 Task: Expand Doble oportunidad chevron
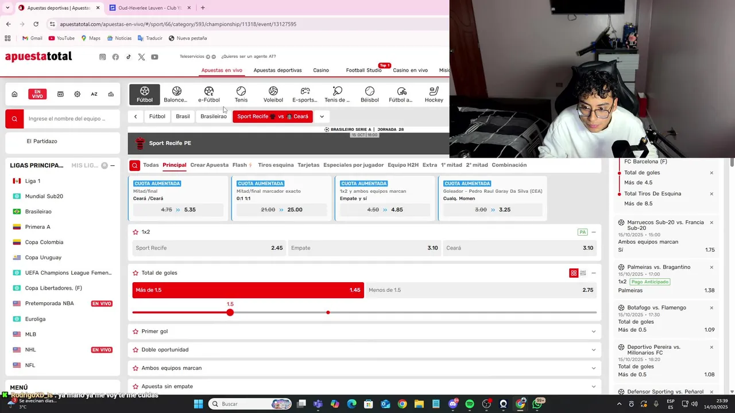coord(594,350)
